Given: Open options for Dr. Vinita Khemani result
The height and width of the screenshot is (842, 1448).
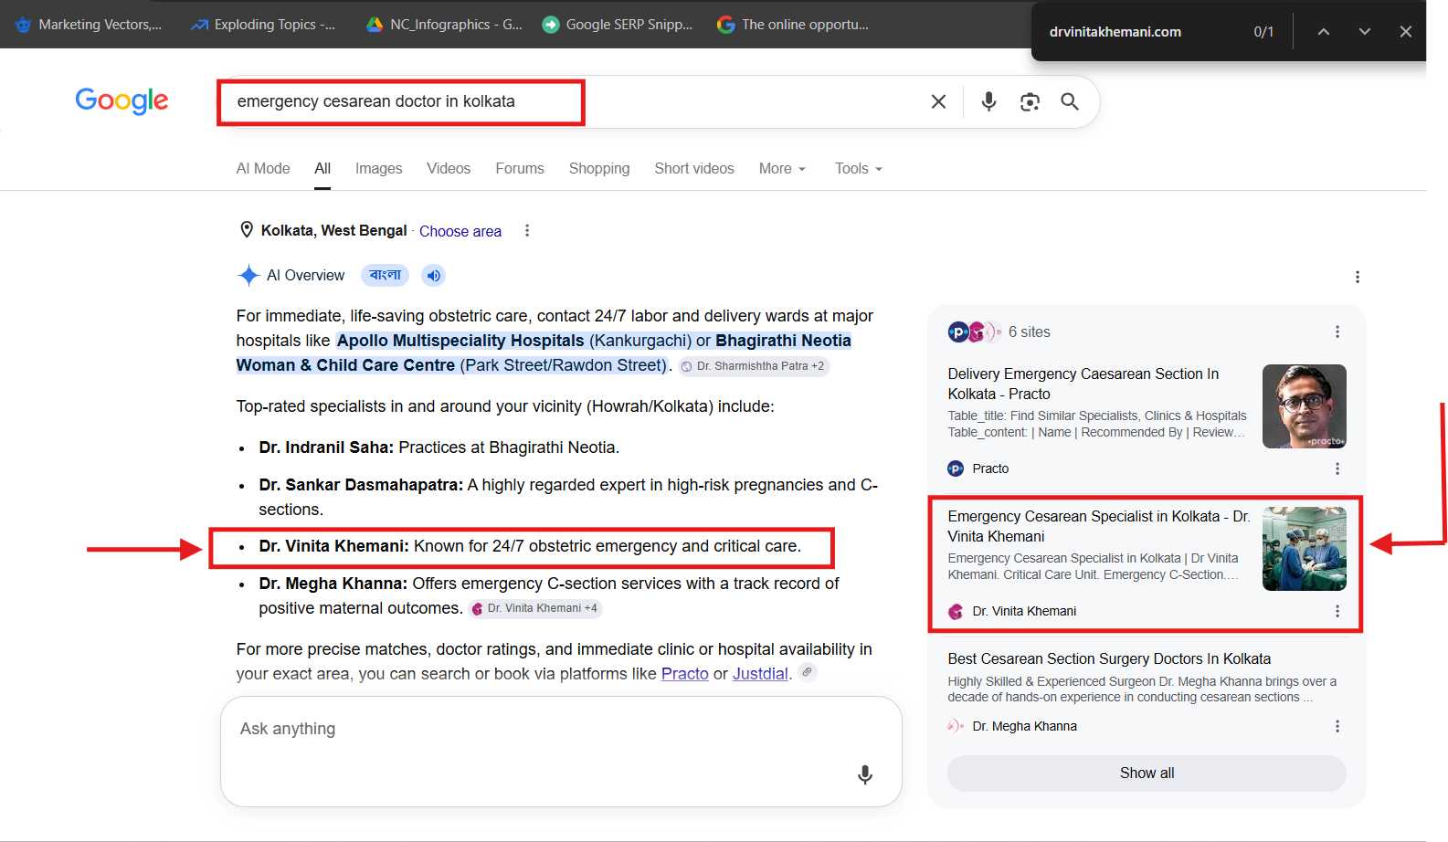Looking at the screenshot, I should [x=1337, y=611].
